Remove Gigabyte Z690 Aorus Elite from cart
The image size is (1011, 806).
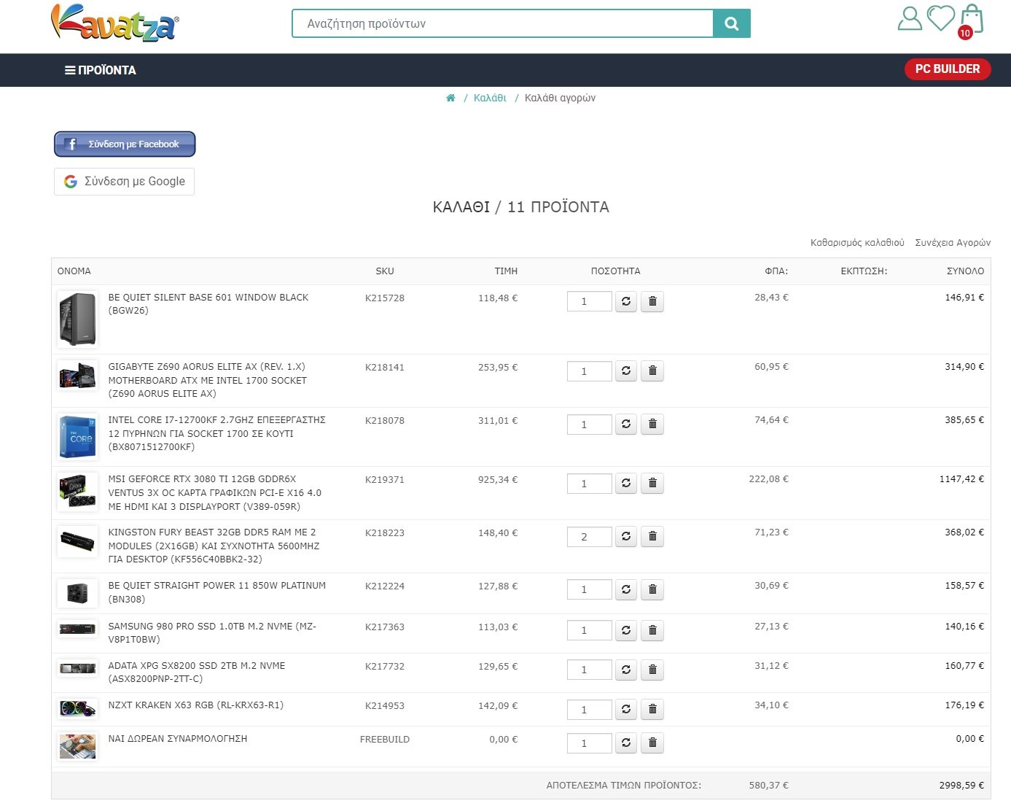click(652, 371)
